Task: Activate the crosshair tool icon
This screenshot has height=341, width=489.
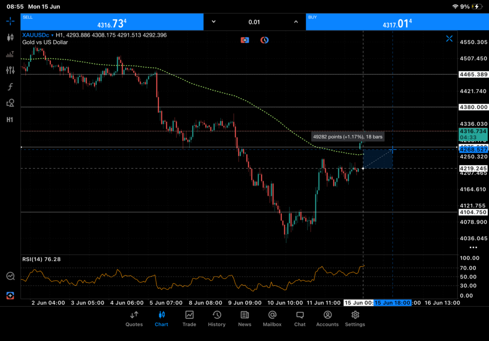Action: (x=10, y=21)
